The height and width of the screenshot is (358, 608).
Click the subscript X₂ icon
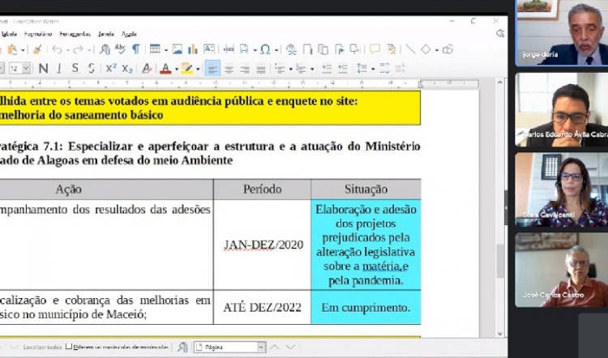pos(127,69)
